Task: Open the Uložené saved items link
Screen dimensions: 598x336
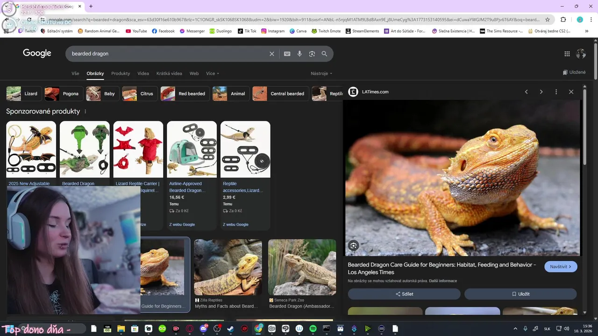Action: click(574, 72)
